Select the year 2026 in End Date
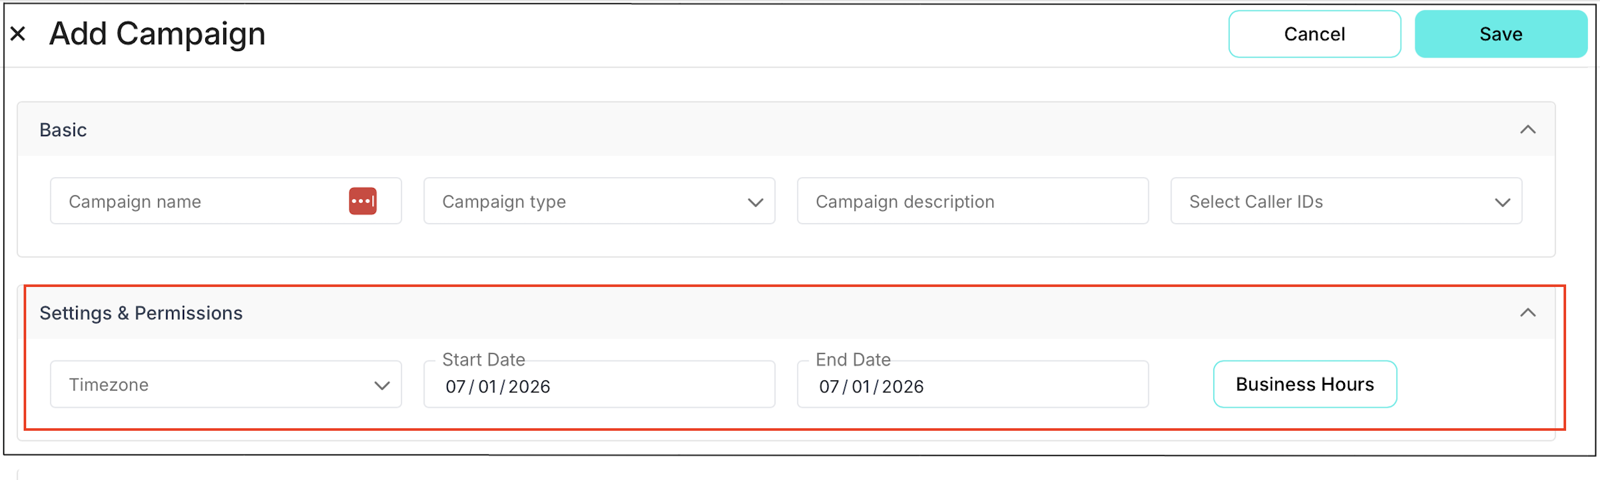1600x480 pixels. click(x=902, y=387)
